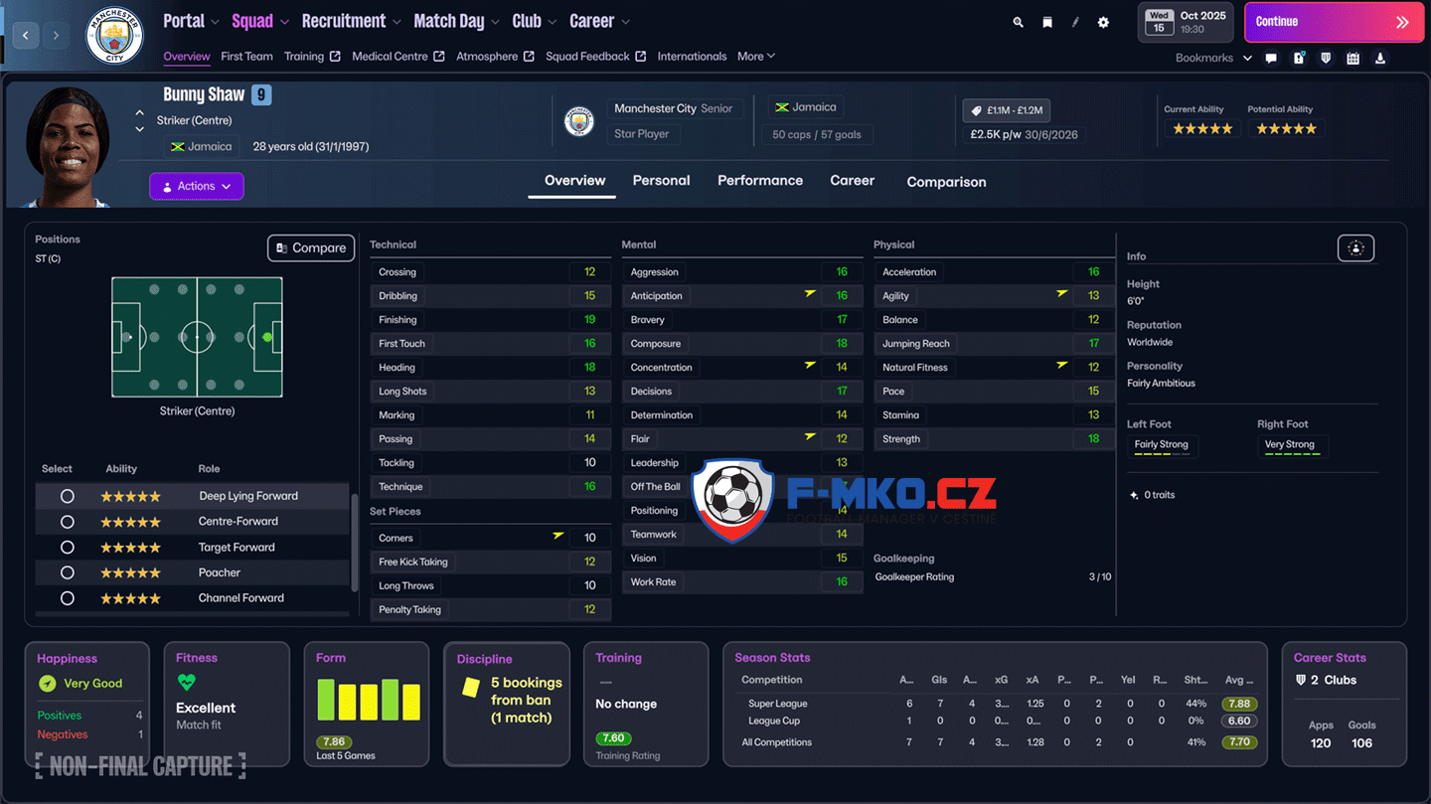Click the Anticipation attribute change arrow
The image size is (1431, 804).
(811, 293)
